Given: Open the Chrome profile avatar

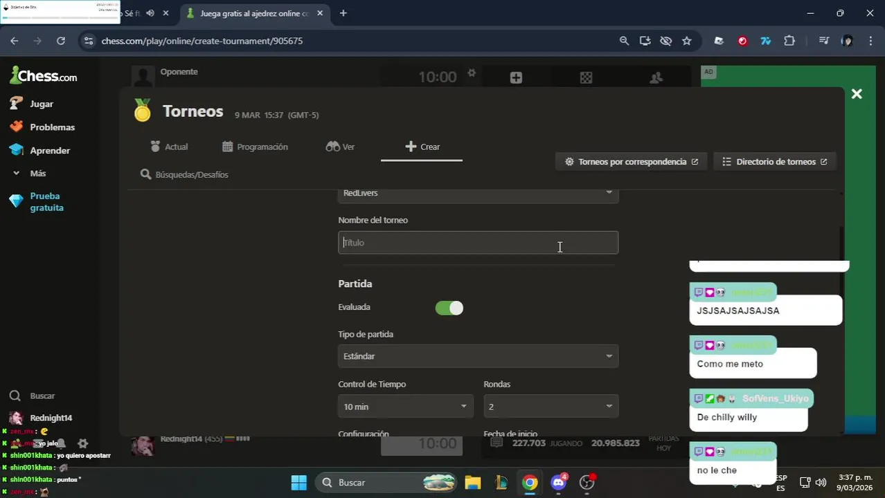Looking at the screenshot, I should (x=847, y=41).
